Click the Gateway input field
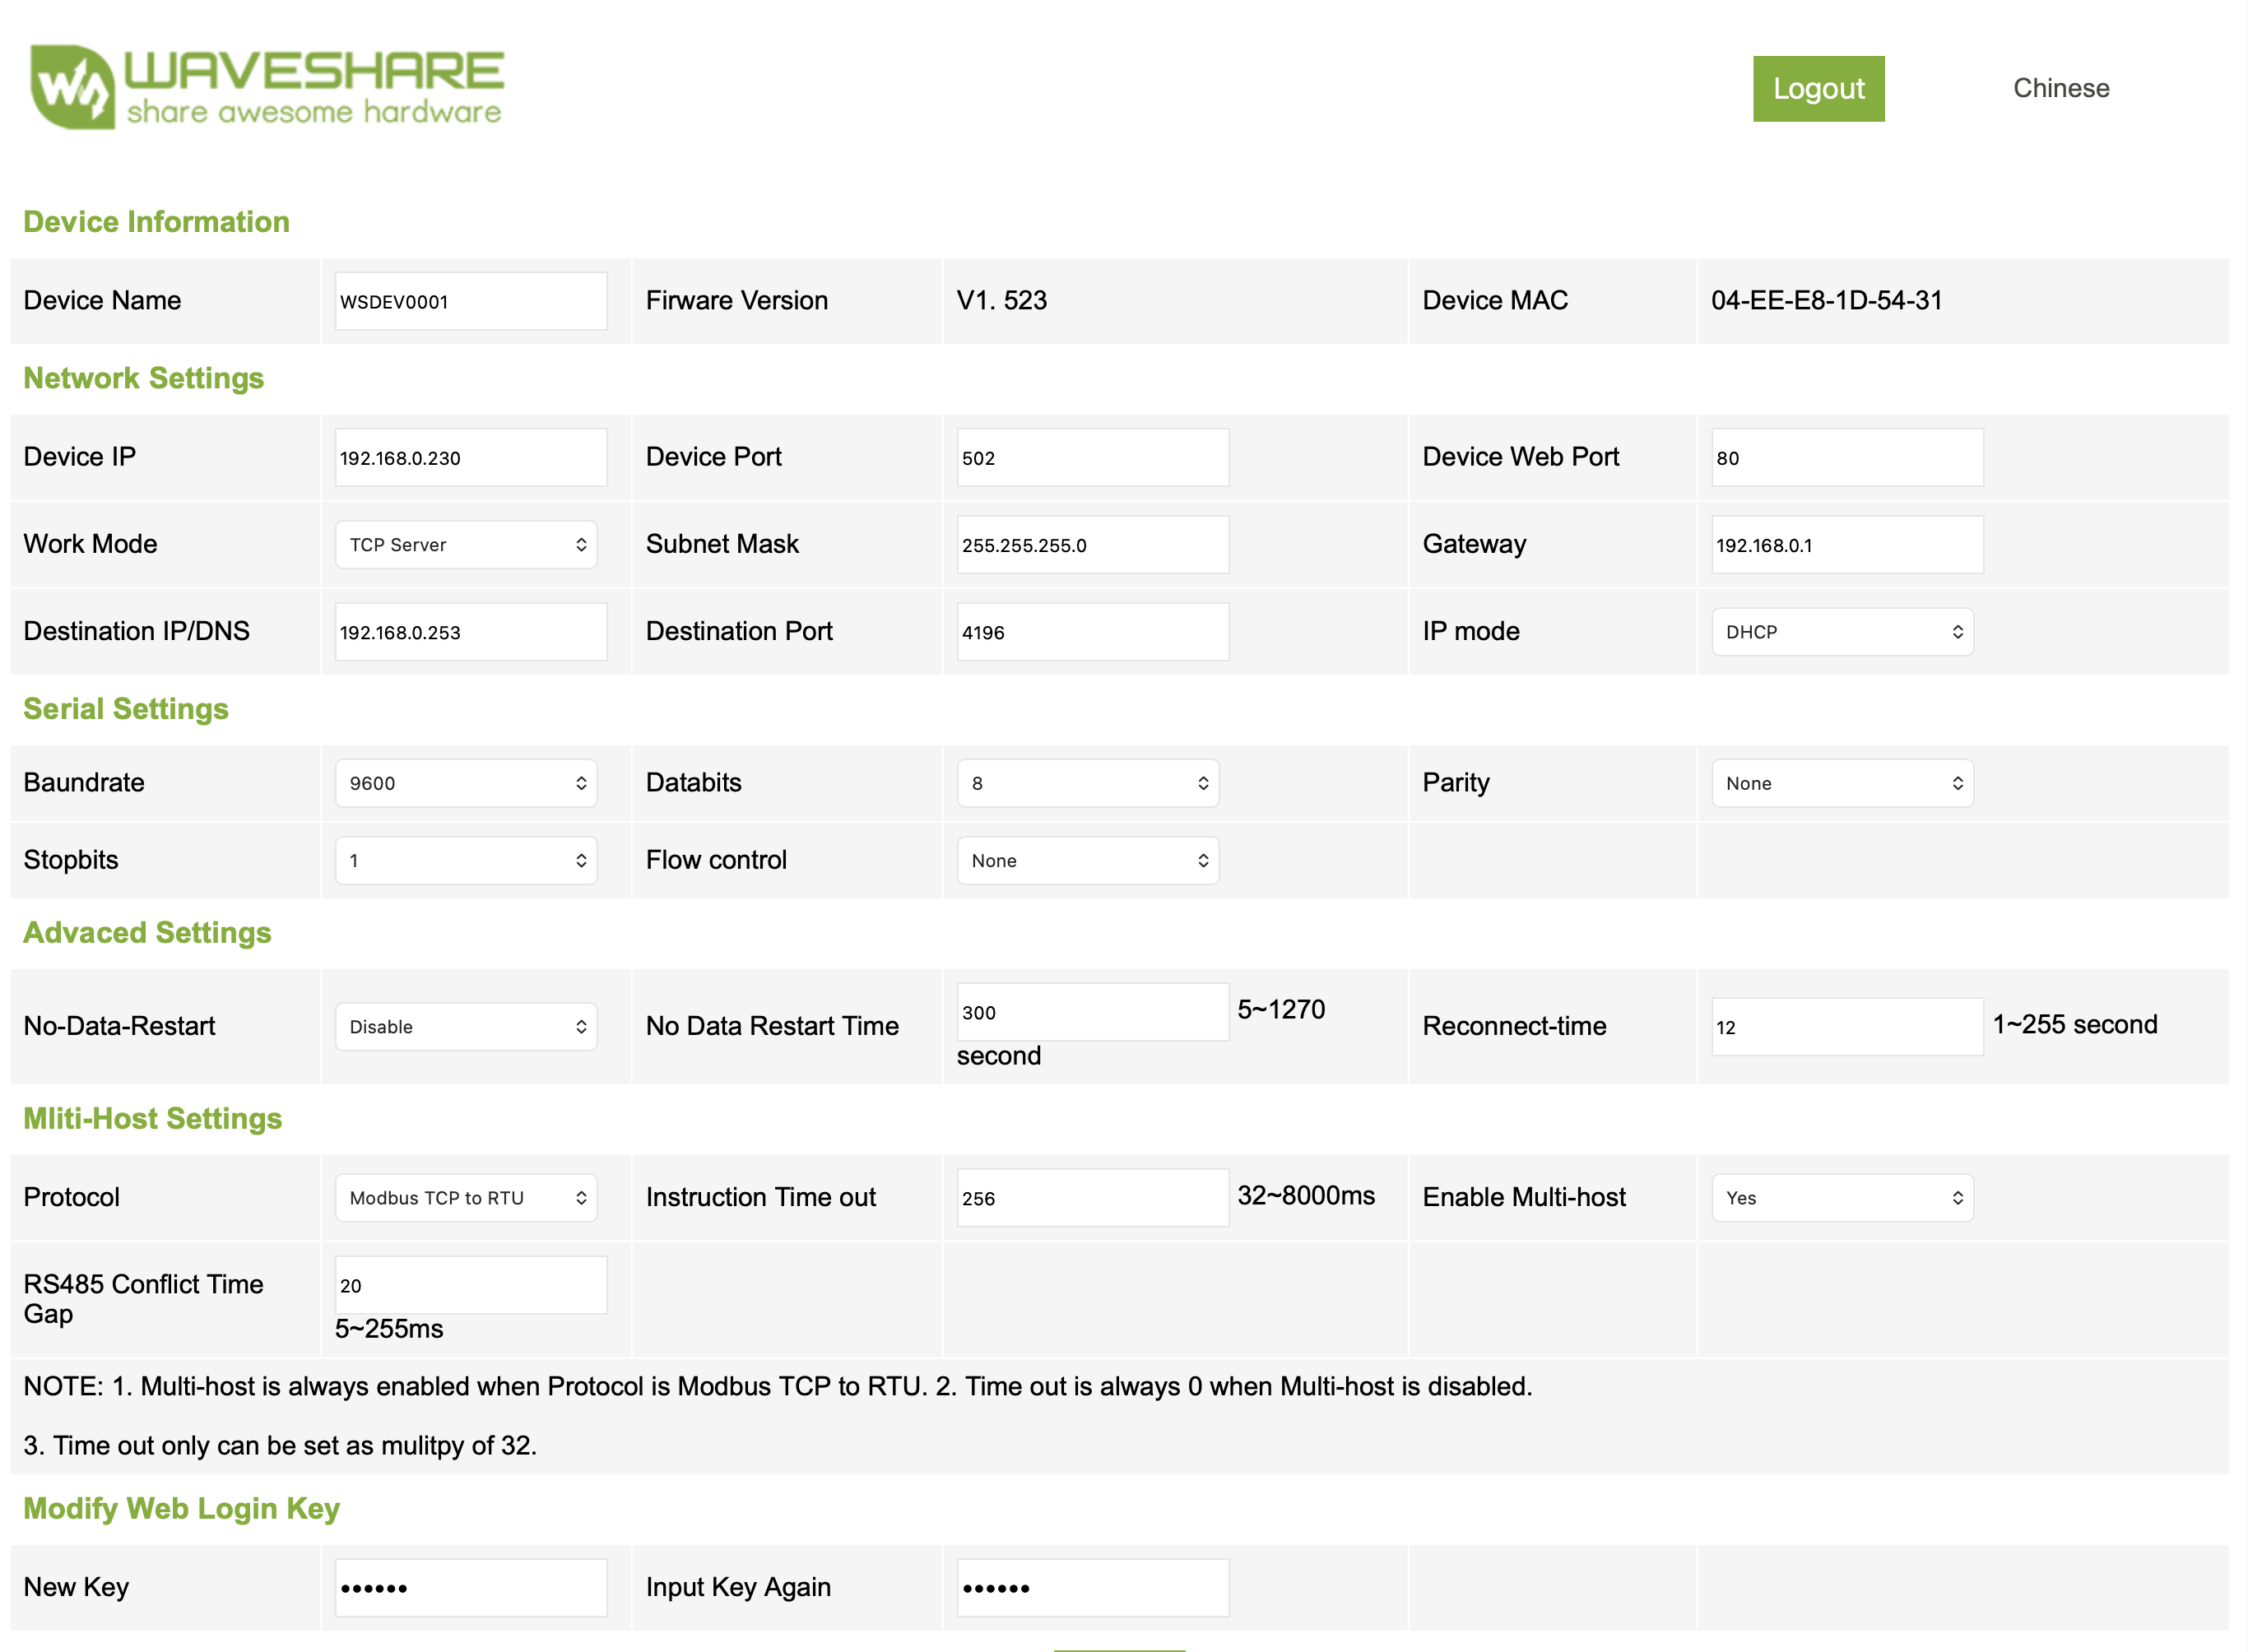 1846,545
